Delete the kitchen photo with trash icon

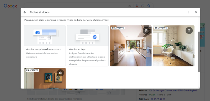[x=146, y=31]
